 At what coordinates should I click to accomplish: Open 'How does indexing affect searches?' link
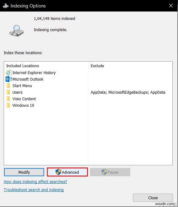(x=35, y=182)
